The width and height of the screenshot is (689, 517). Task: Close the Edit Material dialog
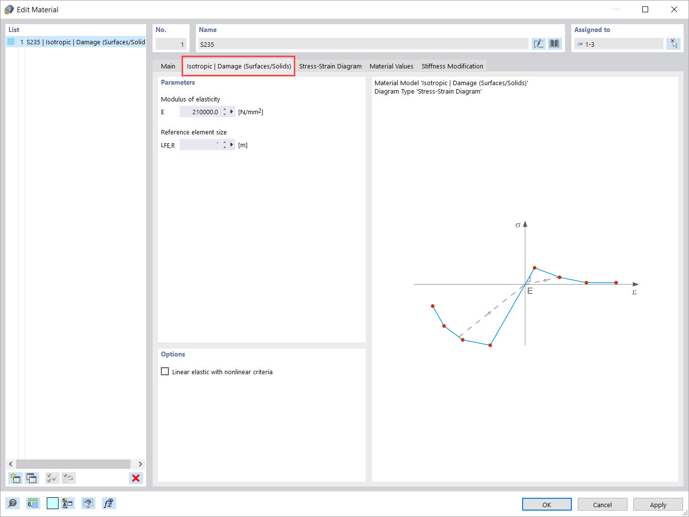click(x=674, y=9)
